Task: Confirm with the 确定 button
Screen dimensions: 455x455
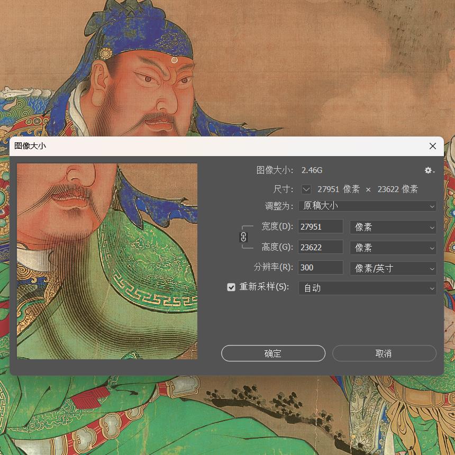Action: [273, 353]
